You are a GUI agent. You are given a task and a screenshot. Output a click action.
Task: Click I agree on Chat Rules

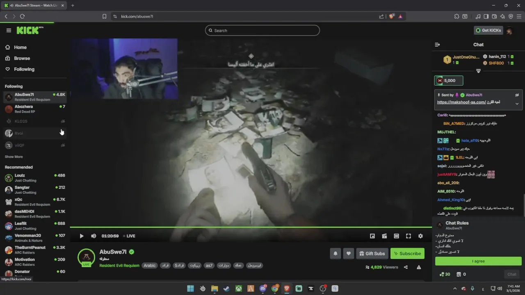point(478,261)
